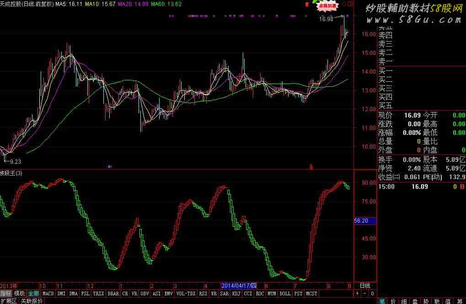Select the MACD indicator tab
This screenshot has height=304, width=466.
[48, 293]
